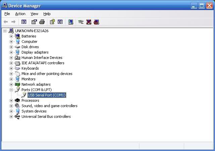
Task: Select the UNKNOWN-E321A26 computer name
Action: tap(32, 31)
